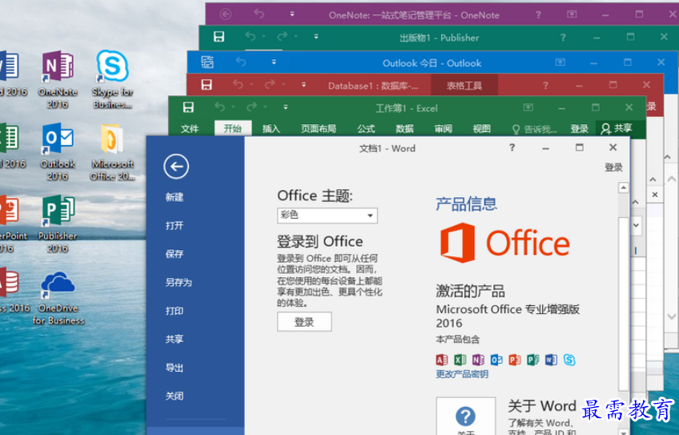
Task: Click help question mark in Access window
Action: [x=545, y=86]
